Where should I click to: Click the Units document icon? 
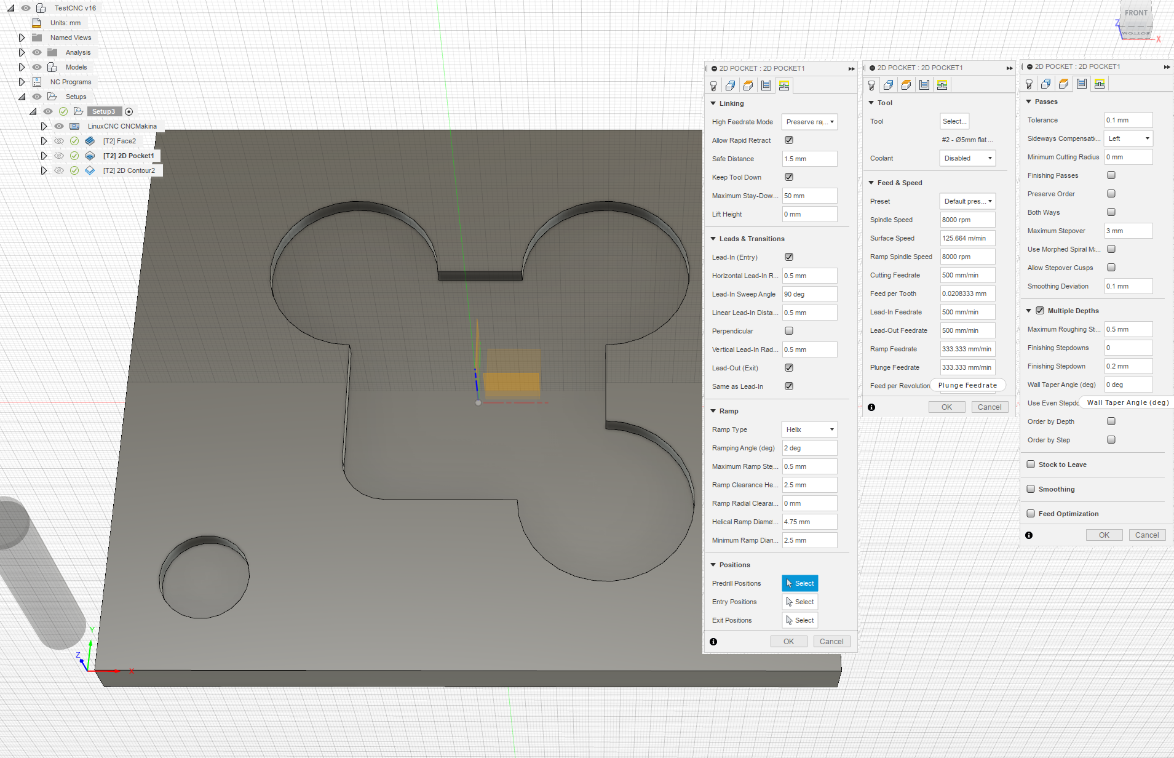coord(37,23)
